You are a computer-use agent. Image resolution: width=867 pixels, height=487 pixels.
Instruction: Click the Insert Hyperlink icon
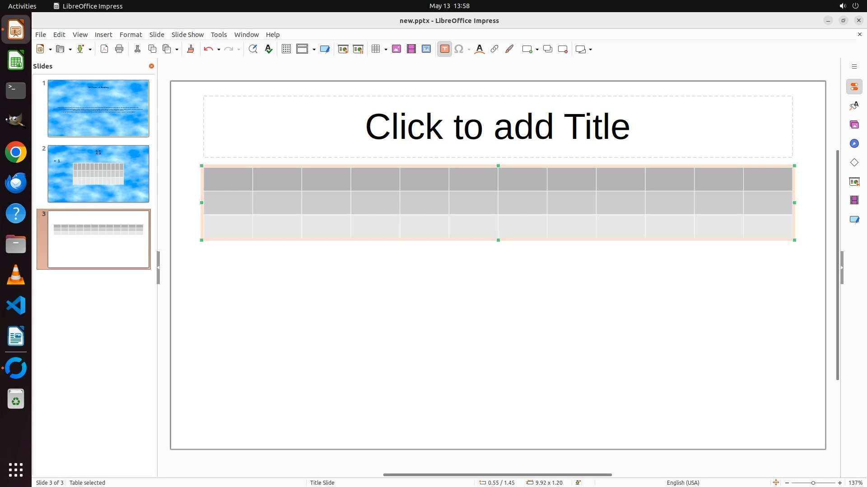494,49
